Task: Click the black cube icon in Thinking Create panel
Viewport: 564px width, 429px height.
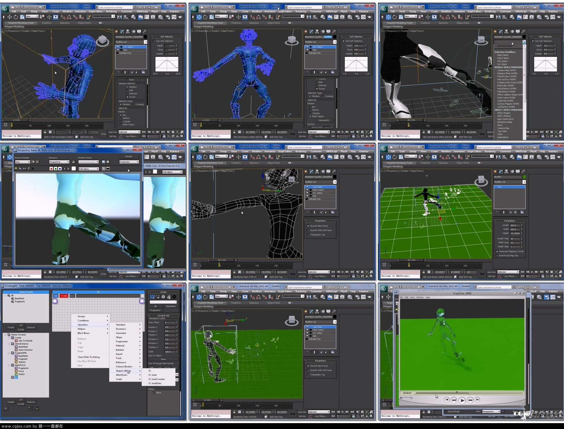Action: (174, 297)
